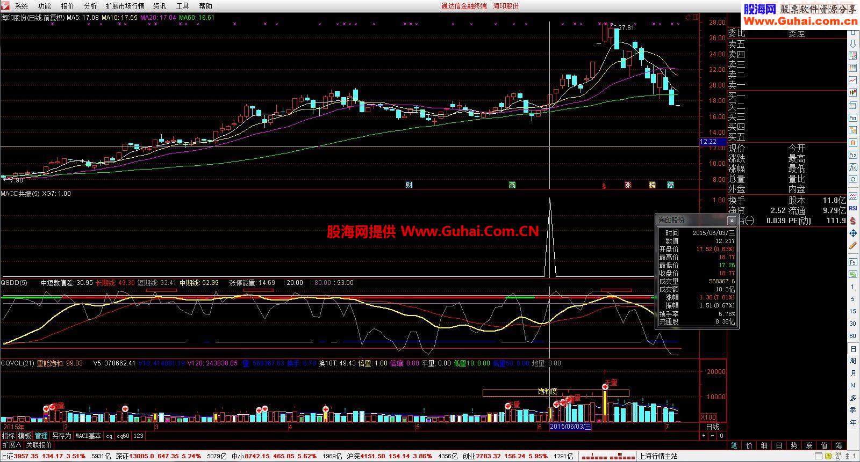
Task: Select the MACD基本 template
Action: (88, 436)
